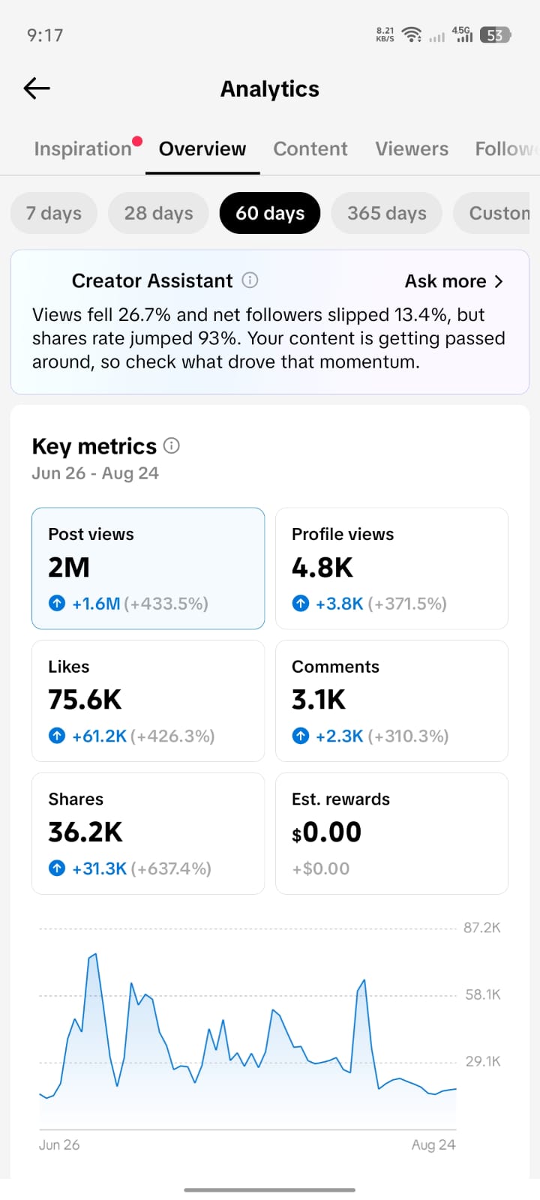Tap the Key metrics info icon
The height and width of the screenshot is (1200, 540).
pos(172,445)
